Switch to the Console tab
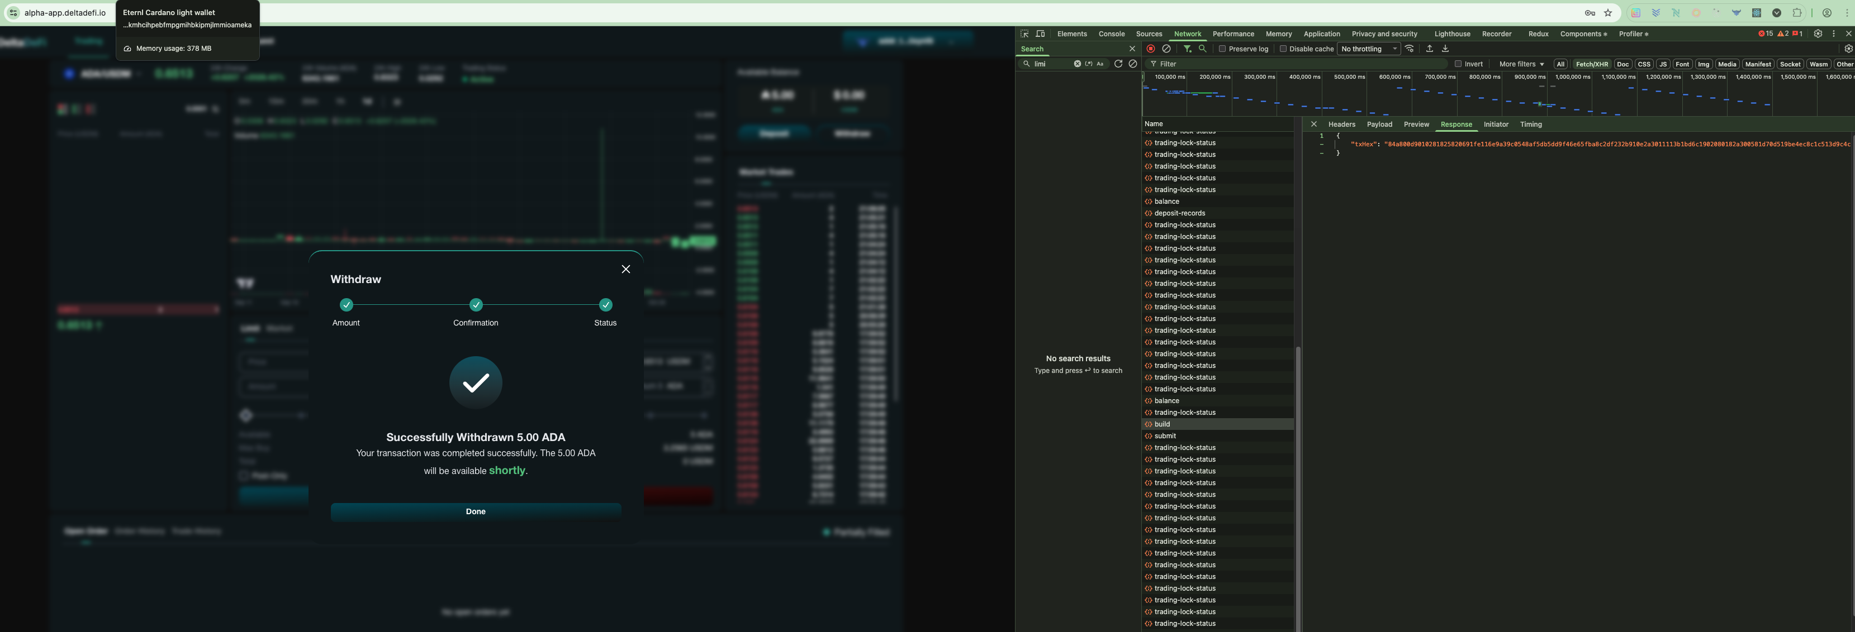 tap(1111, 34)
